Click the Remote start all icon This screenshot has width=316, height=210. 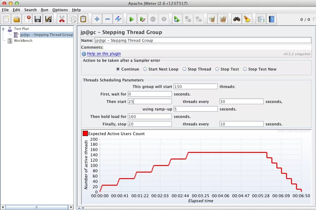[177, 19]
